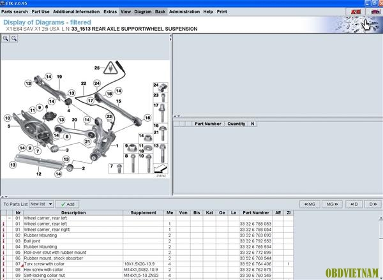Select part number 33 32 6 772 899
The image size is (383, 280).
(x=255, y=253)
